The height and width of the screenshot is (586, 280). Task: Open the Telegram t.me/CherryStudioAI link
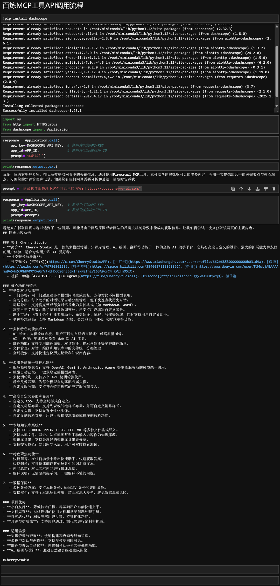(109, 276)
